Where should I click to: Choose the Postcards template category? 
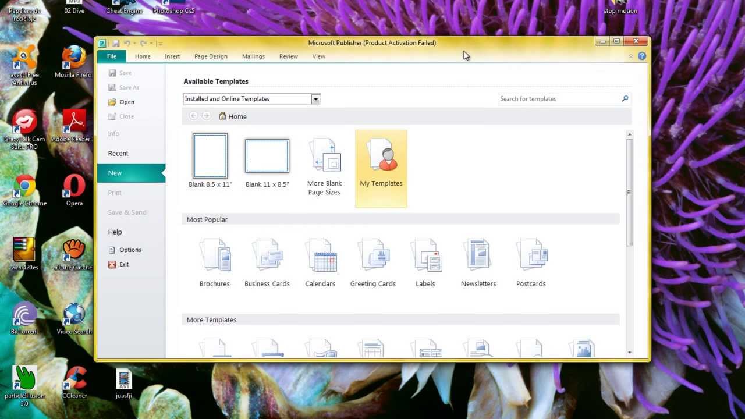coord(531,263)
